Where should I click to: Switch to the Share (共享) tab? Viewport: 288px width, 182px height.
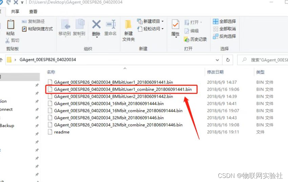pos(15,12)
